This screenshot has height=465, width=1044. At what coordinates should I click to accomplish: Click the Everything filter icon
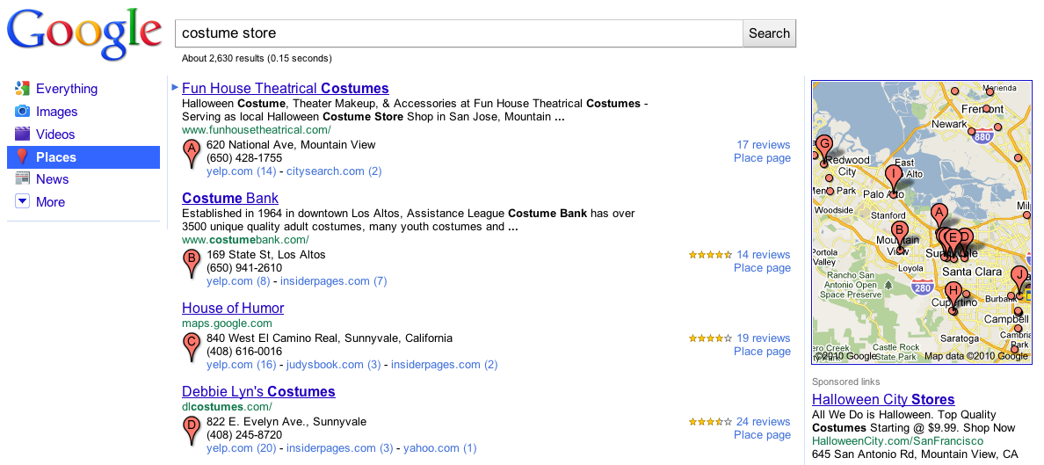[22, 89]
